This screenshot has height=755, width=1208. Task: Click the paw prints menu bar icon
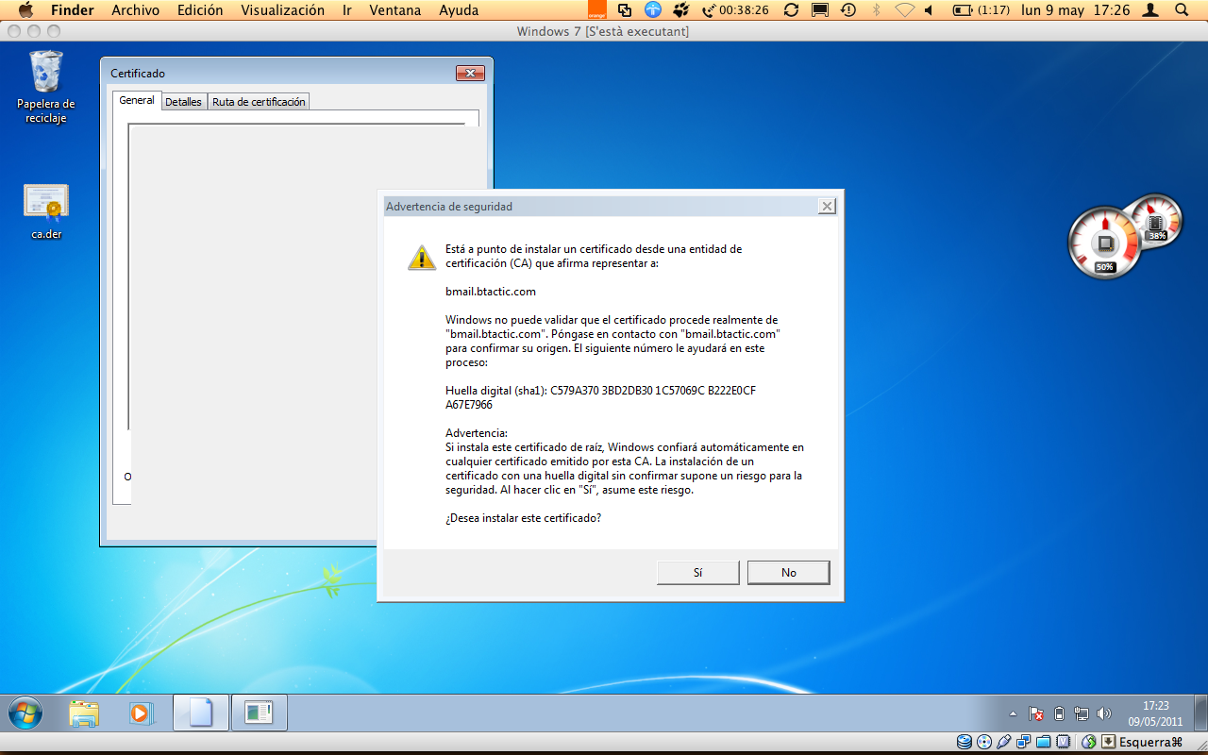[x=679, y=10]
